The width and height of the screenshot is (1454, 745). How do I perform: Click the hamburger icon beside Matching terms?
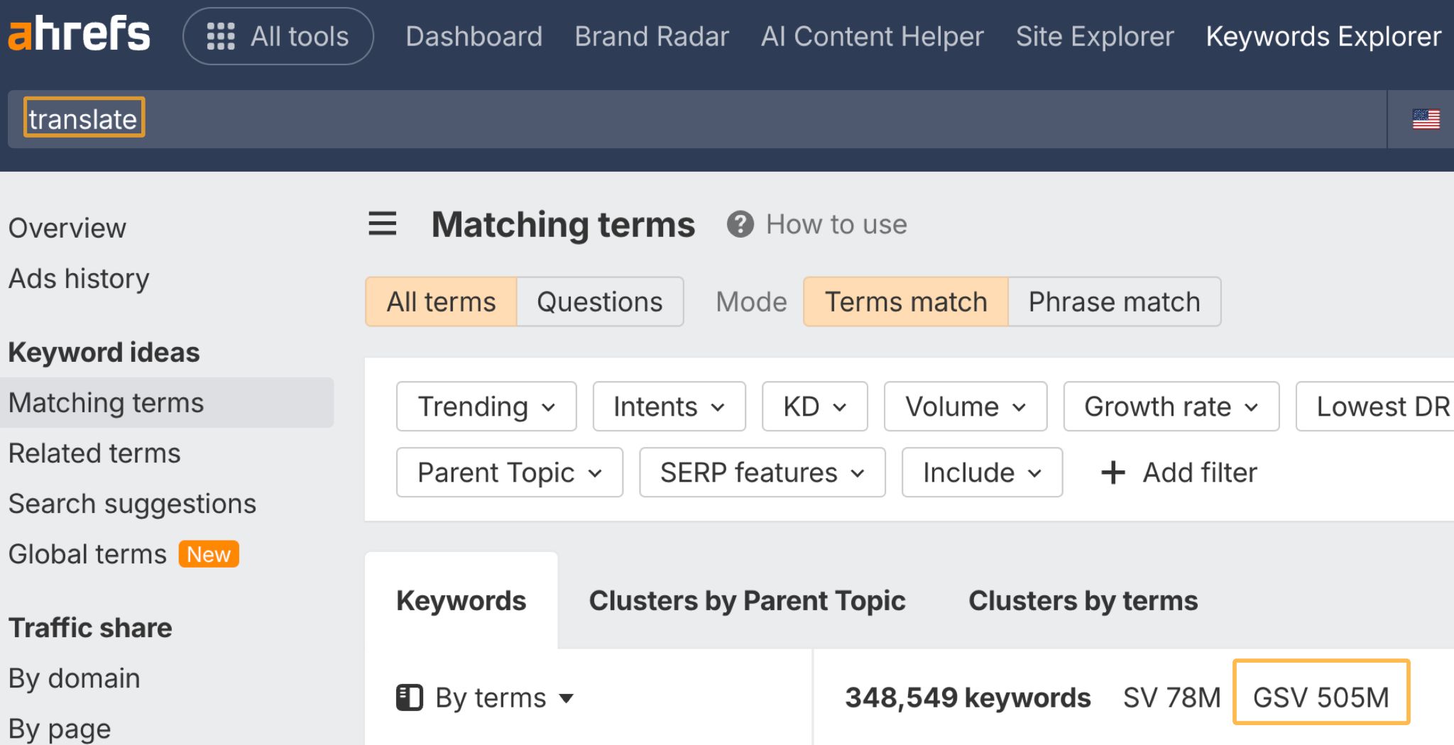tap(383, 223)
